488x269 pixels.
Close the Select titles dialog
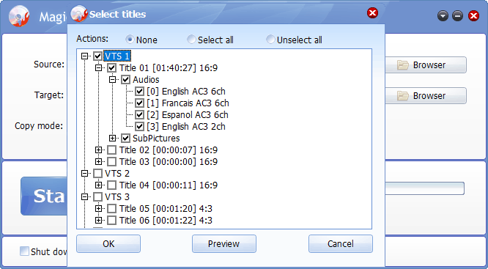coord(372,13)
